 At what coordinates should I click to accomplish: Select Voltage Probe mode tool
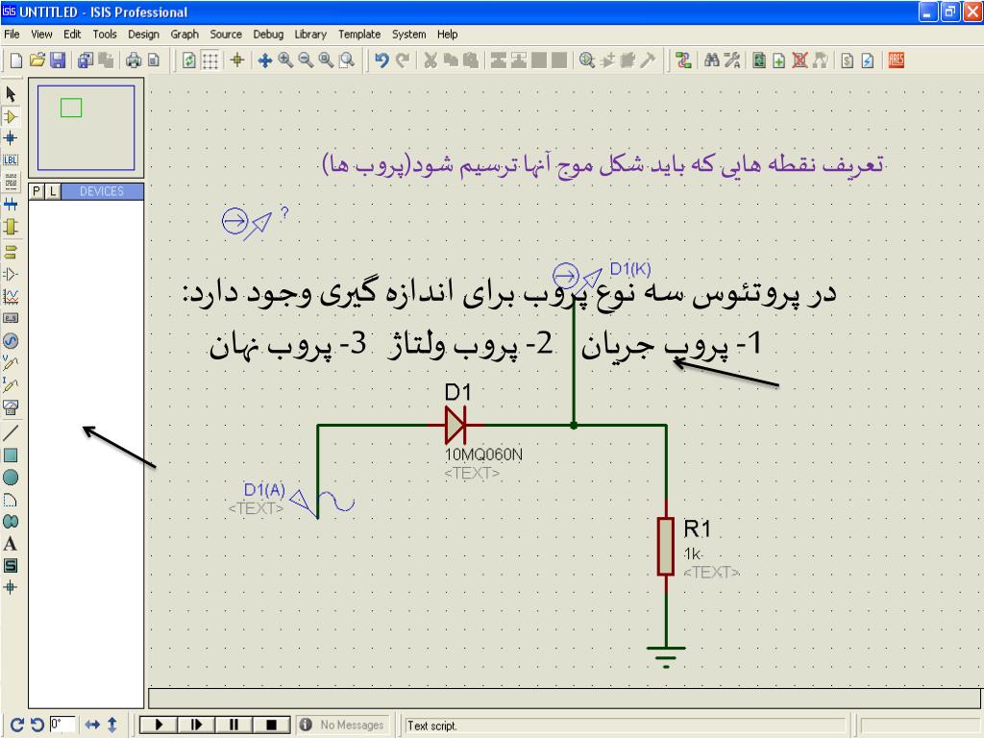tap(11, 362)
